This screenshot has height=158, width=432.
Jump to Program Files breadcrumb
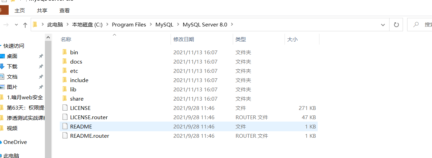point(129,25)
